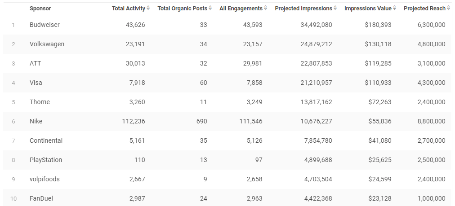This screenshot has height=206, width=455.
Task: Click the Projected Impressions sort arrows
Action: pyautogui.click(x=335, y=9)
